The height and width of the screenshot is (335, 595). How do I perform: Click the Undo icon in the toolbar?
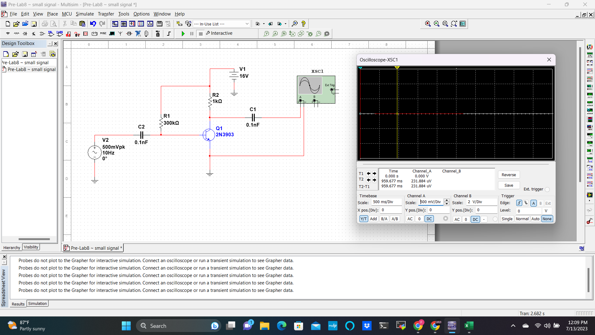point(93,24)
